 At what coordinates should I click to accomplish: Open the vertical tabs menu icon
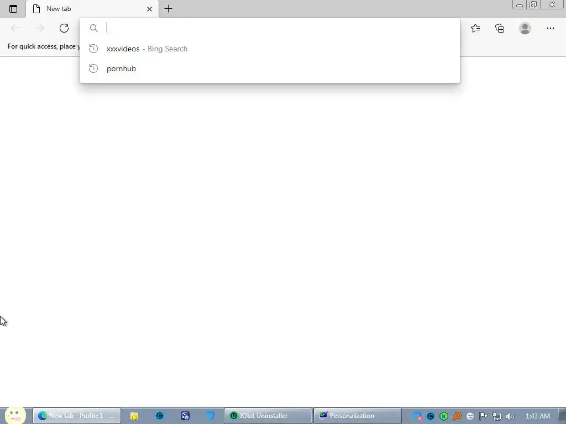click(x=13, y=9)
